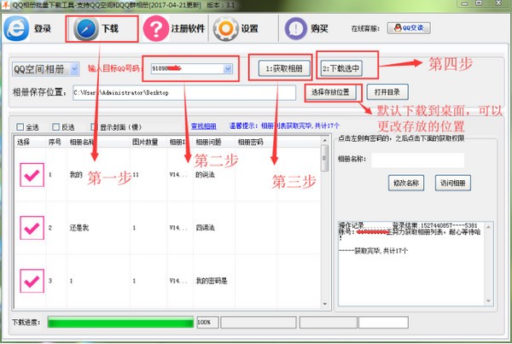Image resolution: width=512 pixels, height=344 pixels.
Task: Click 访问相册 button
Action: (x=453, y=183)
